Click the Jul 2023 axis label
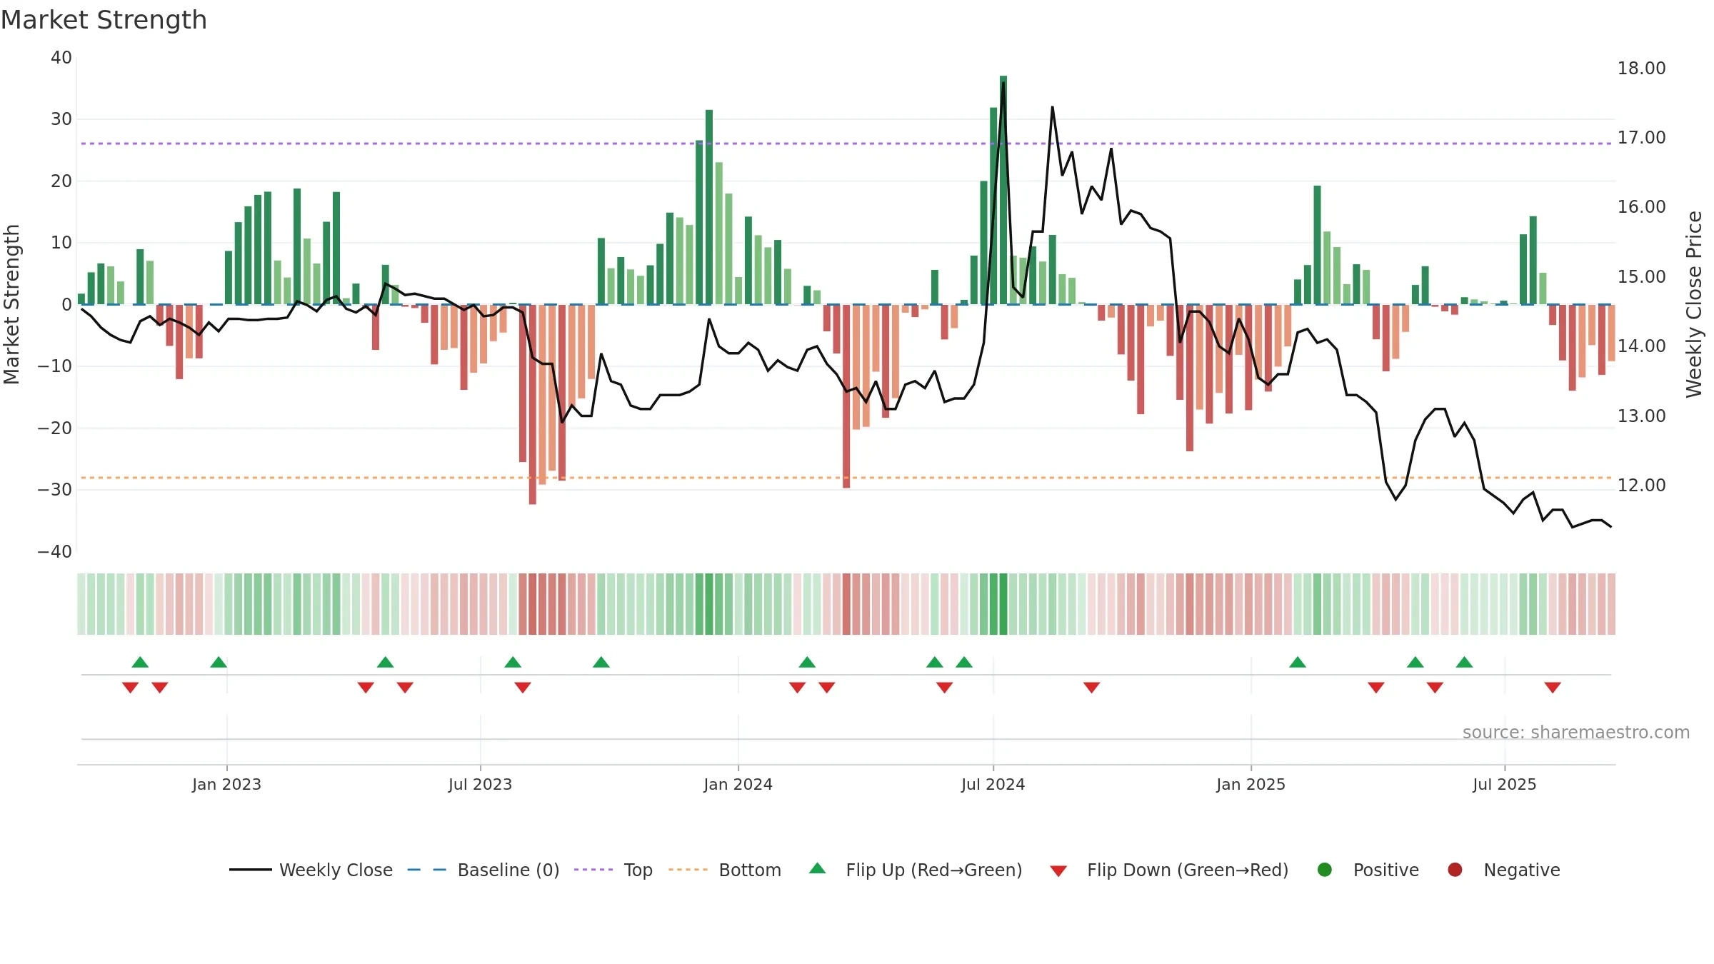Screen dimensions: 1714x964 coord(480,784)
